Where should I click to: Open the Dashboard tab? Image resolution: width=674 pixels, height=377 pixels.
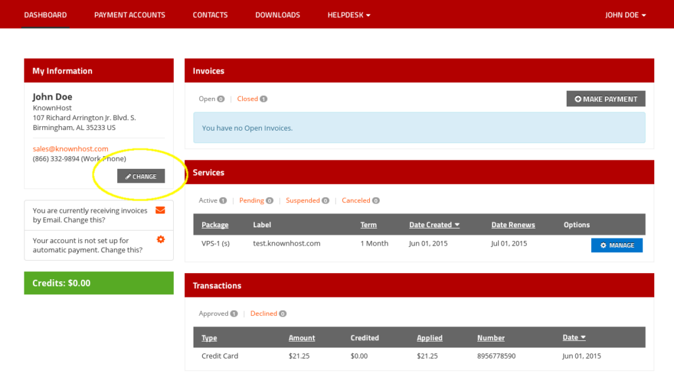pos(45,14)
